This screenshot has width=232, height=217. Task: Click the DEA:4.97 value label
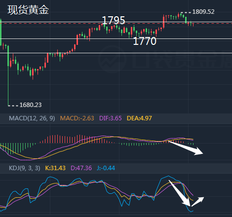[139, 118]
